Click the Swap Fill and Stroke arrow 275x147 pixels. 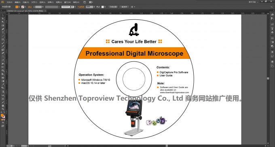[x=4, y=112]
